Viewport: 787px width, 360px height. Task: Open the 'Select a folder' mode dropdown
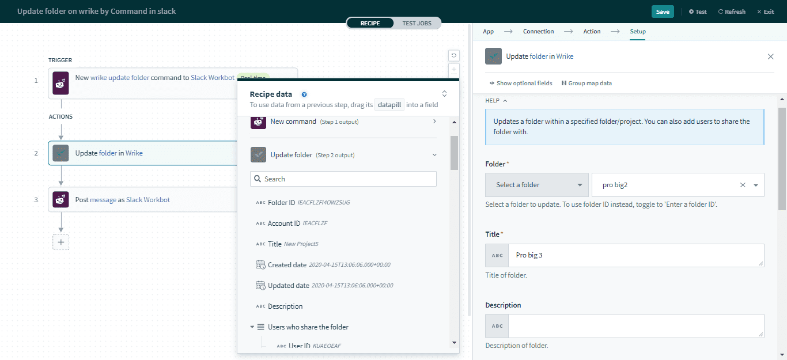coord(536,185)
